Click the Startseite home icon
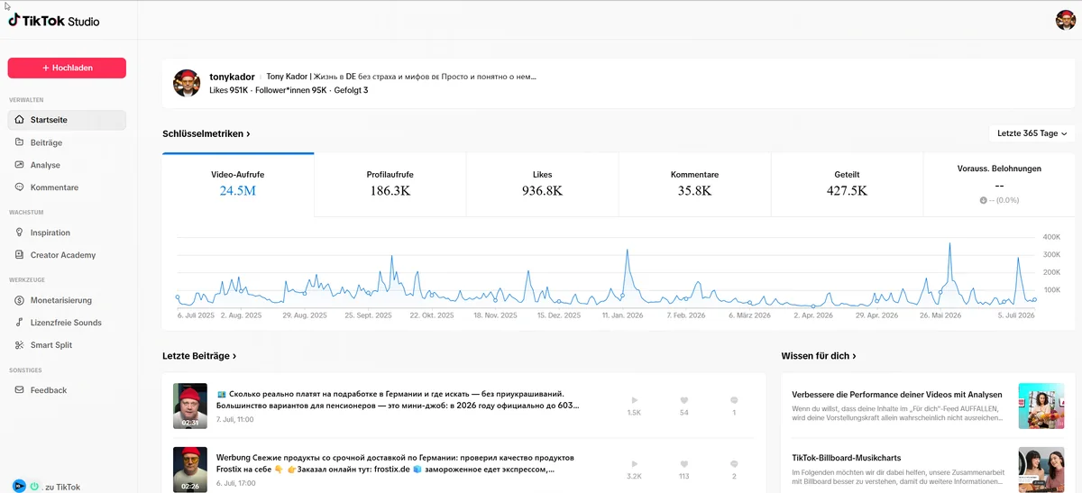The width and height of the screenshot is (1082, 493). point(21,120)
